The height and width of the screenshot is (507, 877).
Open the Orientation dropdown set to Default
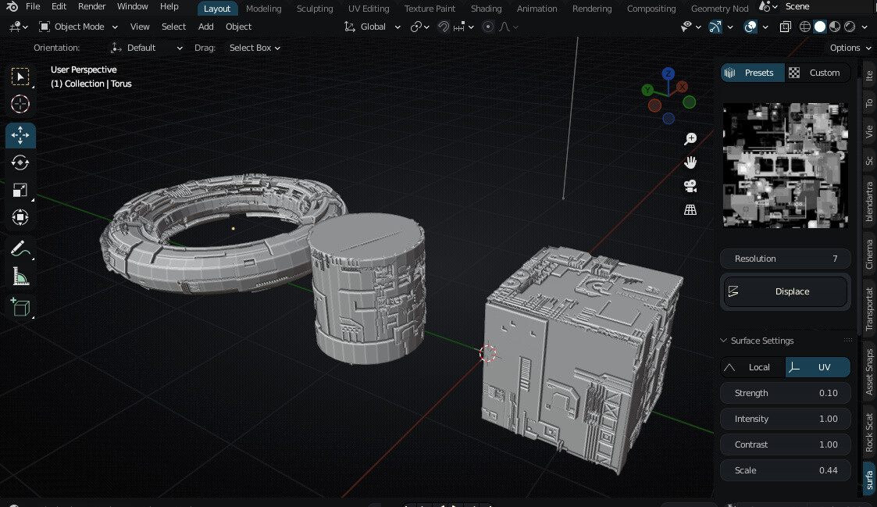click(146, 48)
